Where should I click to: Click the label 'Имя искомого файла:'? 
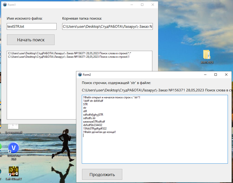25,18
